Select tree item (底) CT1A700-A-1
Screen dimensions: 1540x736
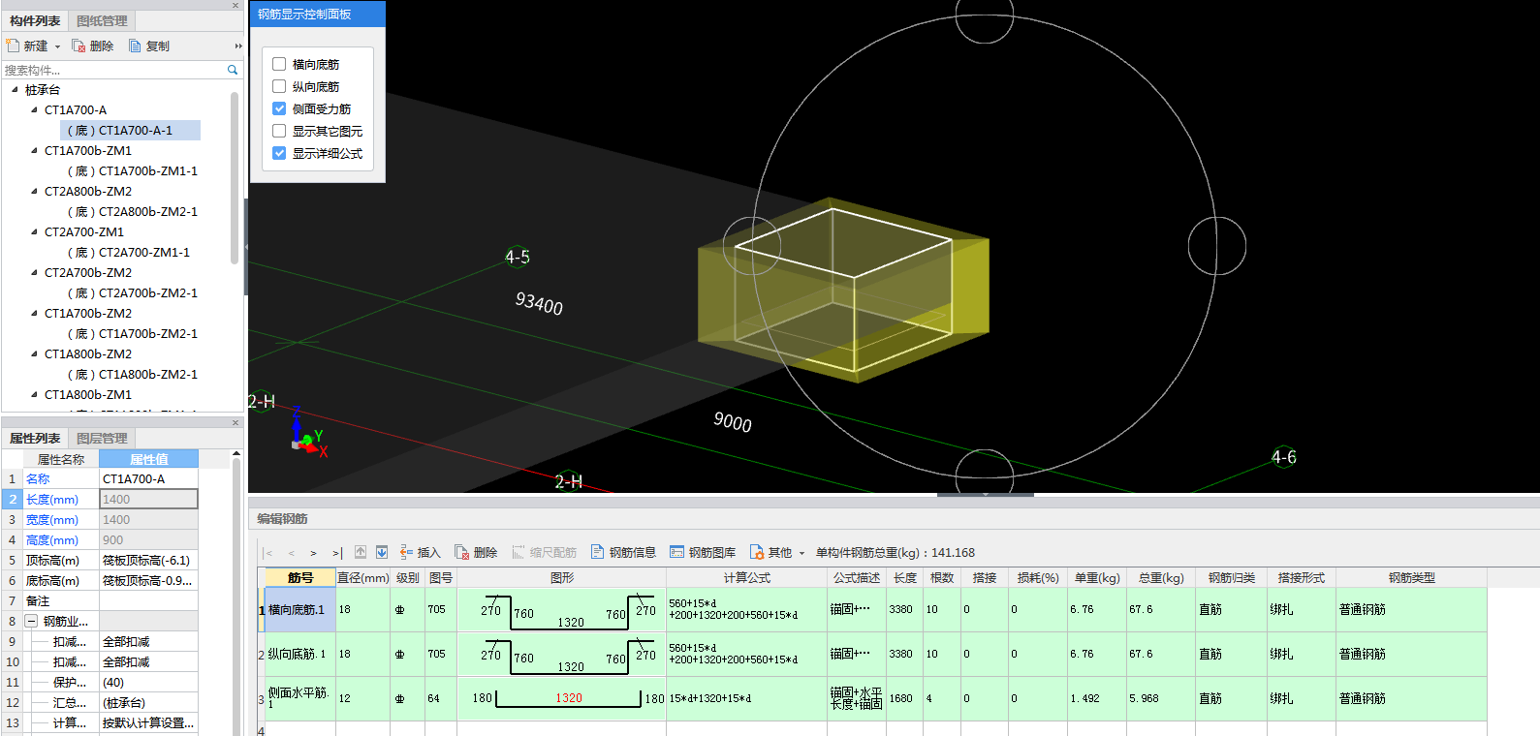point(130,130)
